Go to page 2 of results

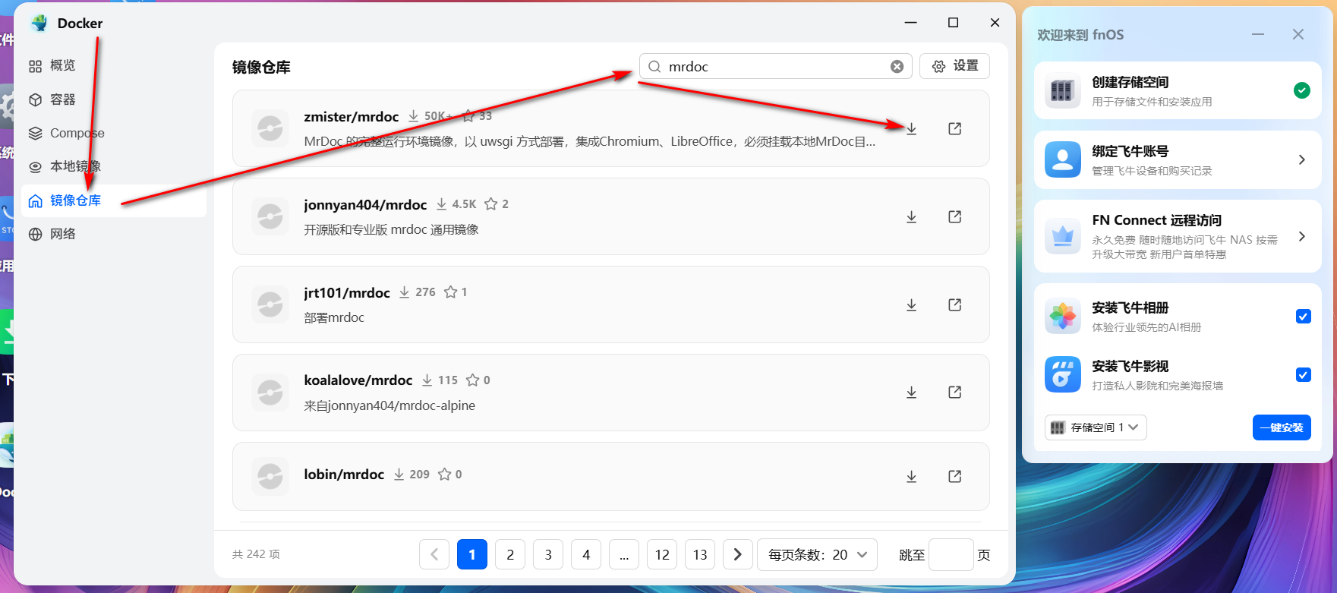[510, 555]
